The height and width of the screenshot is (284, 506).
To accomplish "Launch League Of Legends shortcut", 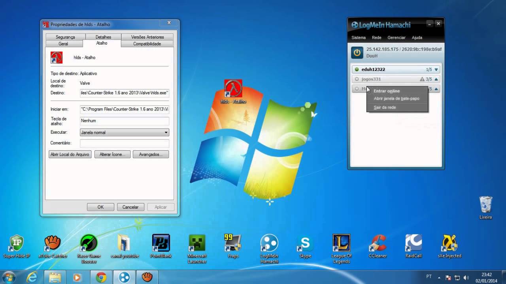I will 341,249.
